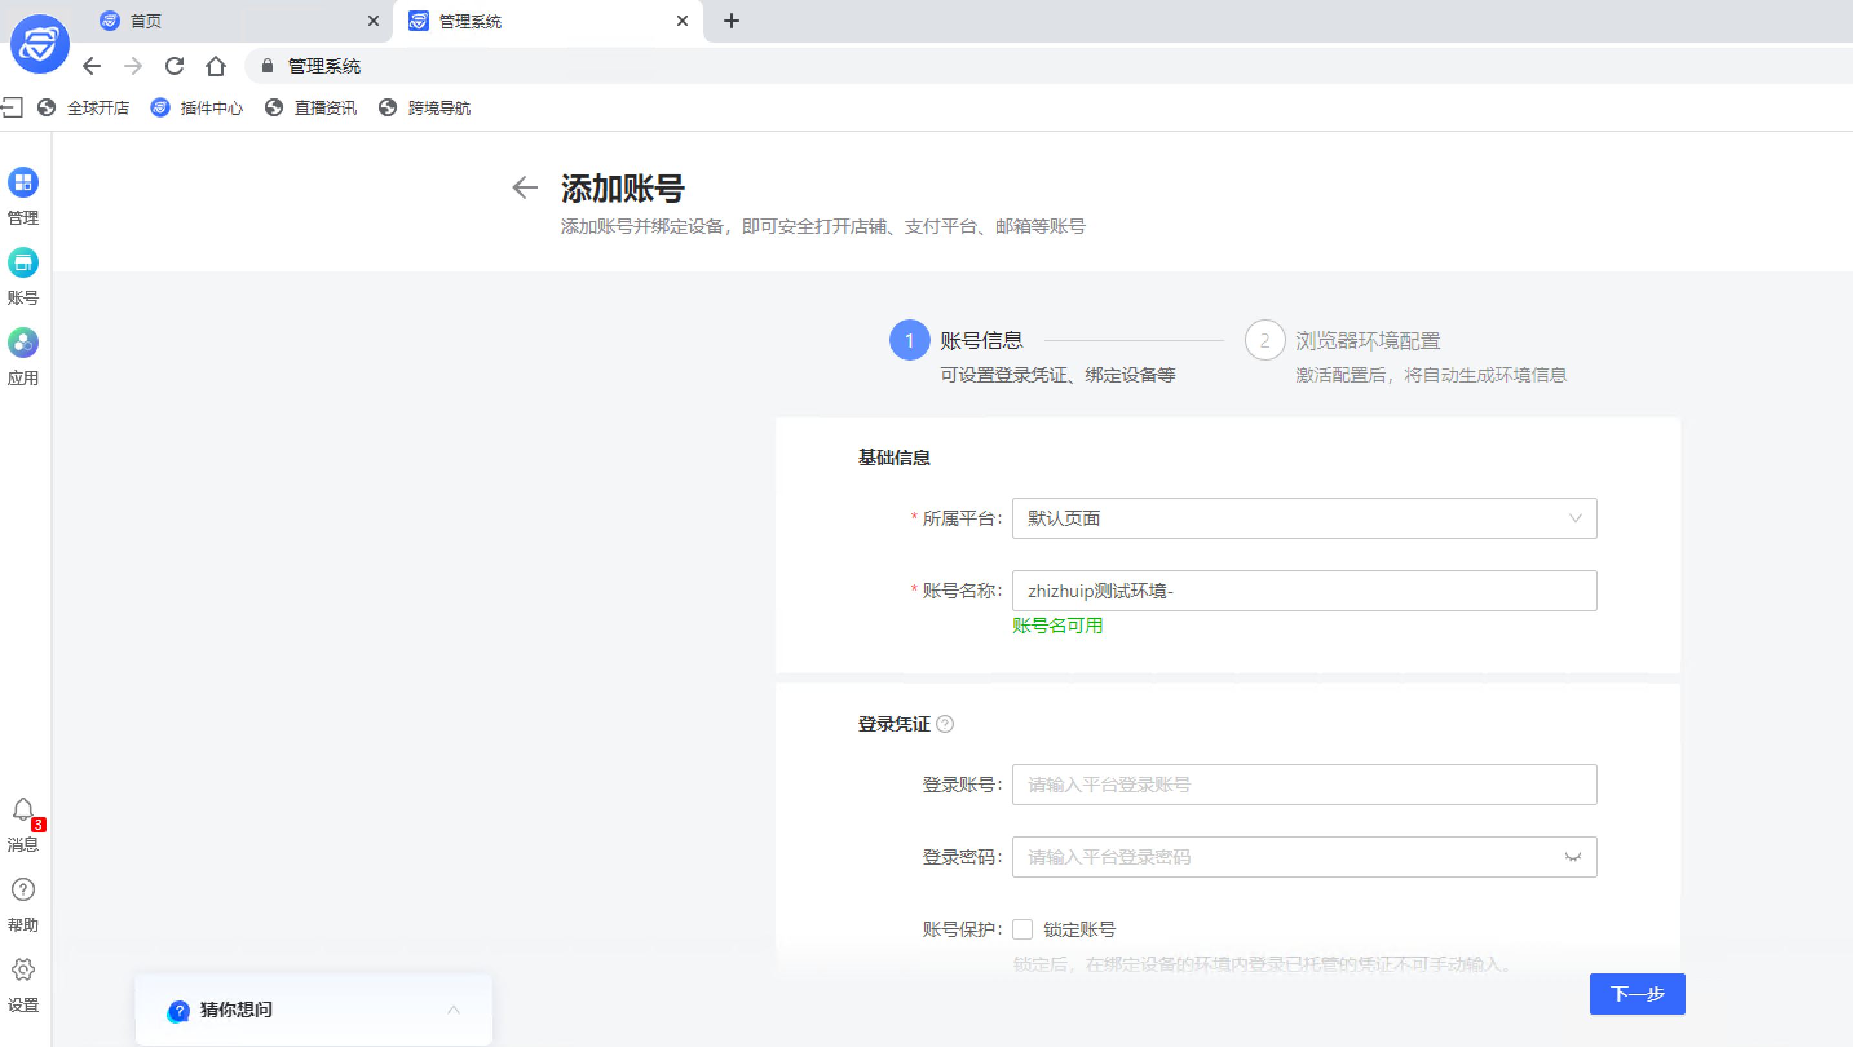
Task: Click the 登录凭证 help question icon
Action: tap(945, 724)
